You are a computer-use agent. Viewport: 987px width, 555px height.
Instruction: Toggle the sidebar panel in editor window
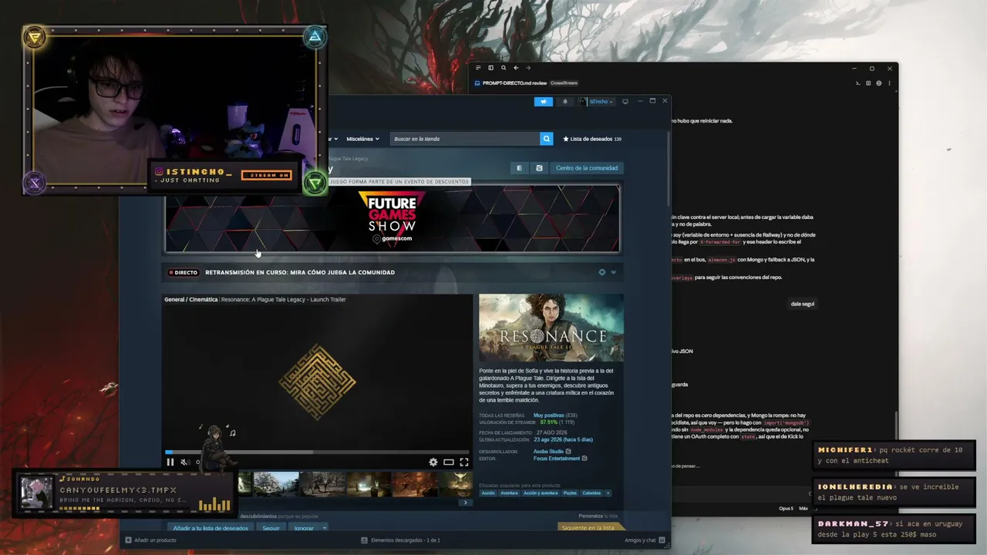click(x=490, y=68)
